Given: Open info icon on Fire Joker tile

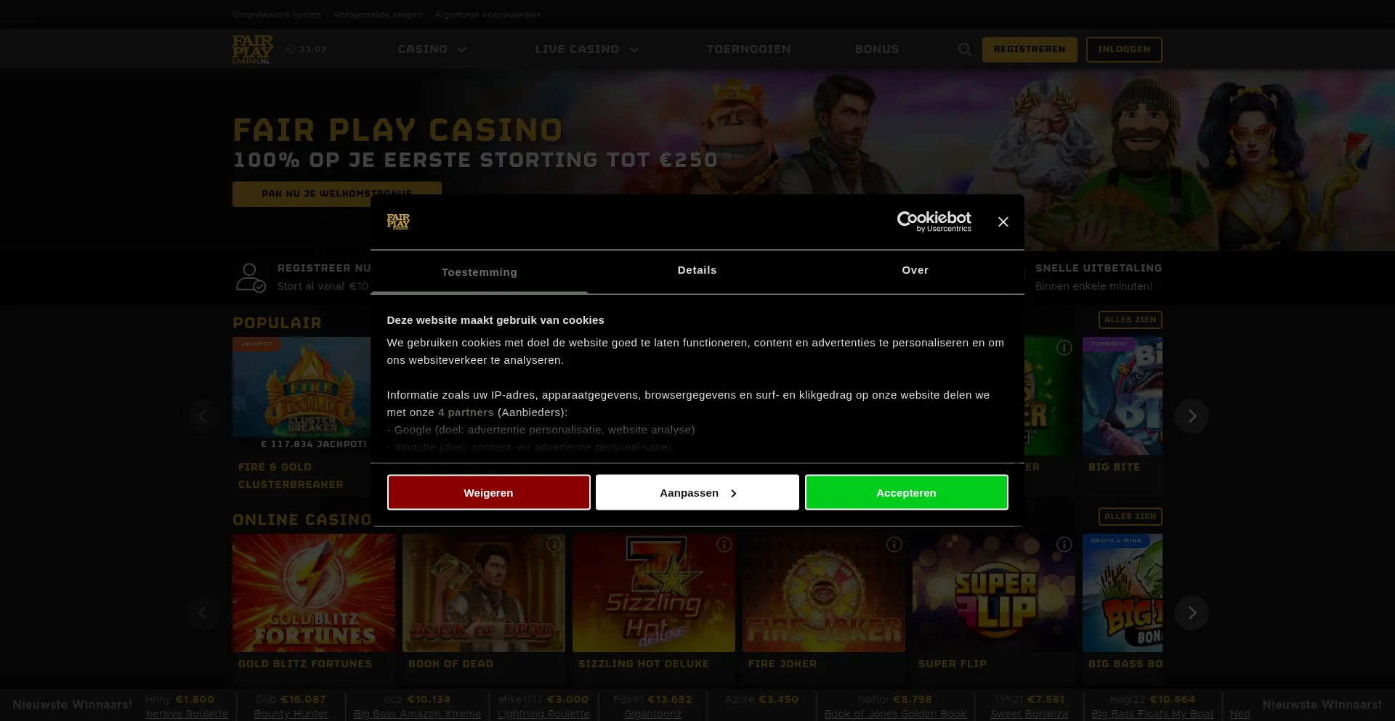Looking at the screenshot, I should [894, 545].
